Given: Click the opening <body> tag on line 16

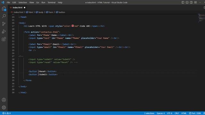Looking at the screenshot, I should click(x=22, y=23).
